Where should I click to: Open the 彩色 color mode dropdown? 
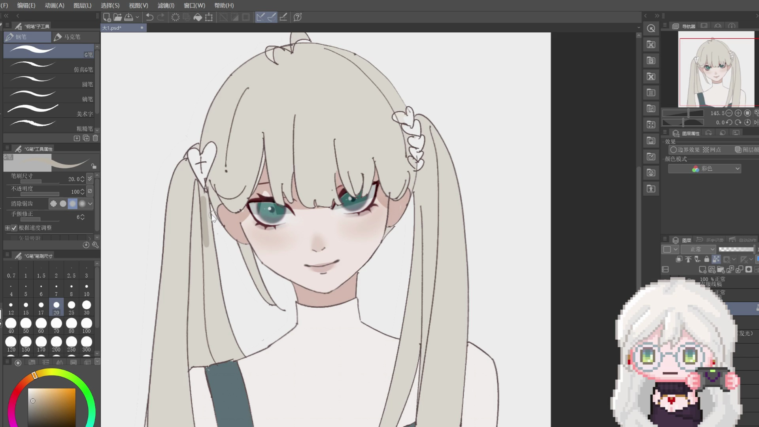pos(704,169)
